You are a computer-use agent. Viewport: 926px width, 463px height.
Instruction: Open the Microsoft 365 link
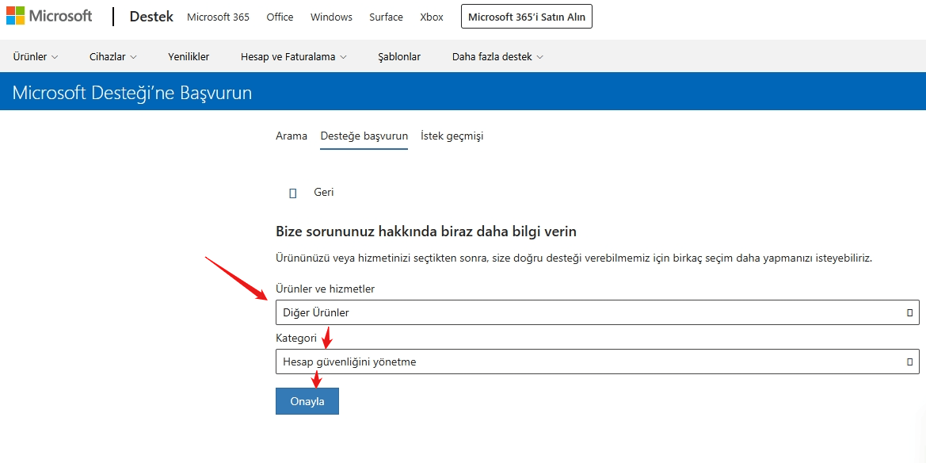pos(218,17)
